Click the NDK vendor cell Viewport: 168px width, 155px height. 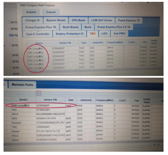(14, 119)
